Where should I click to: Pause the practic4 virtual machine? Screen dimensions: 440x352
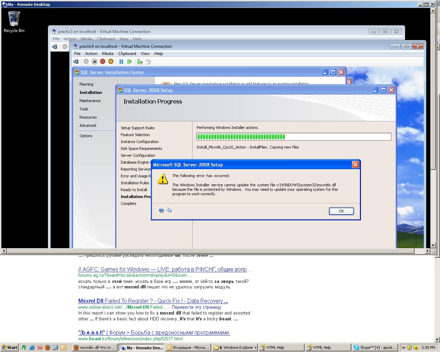[x=121, y=62]
